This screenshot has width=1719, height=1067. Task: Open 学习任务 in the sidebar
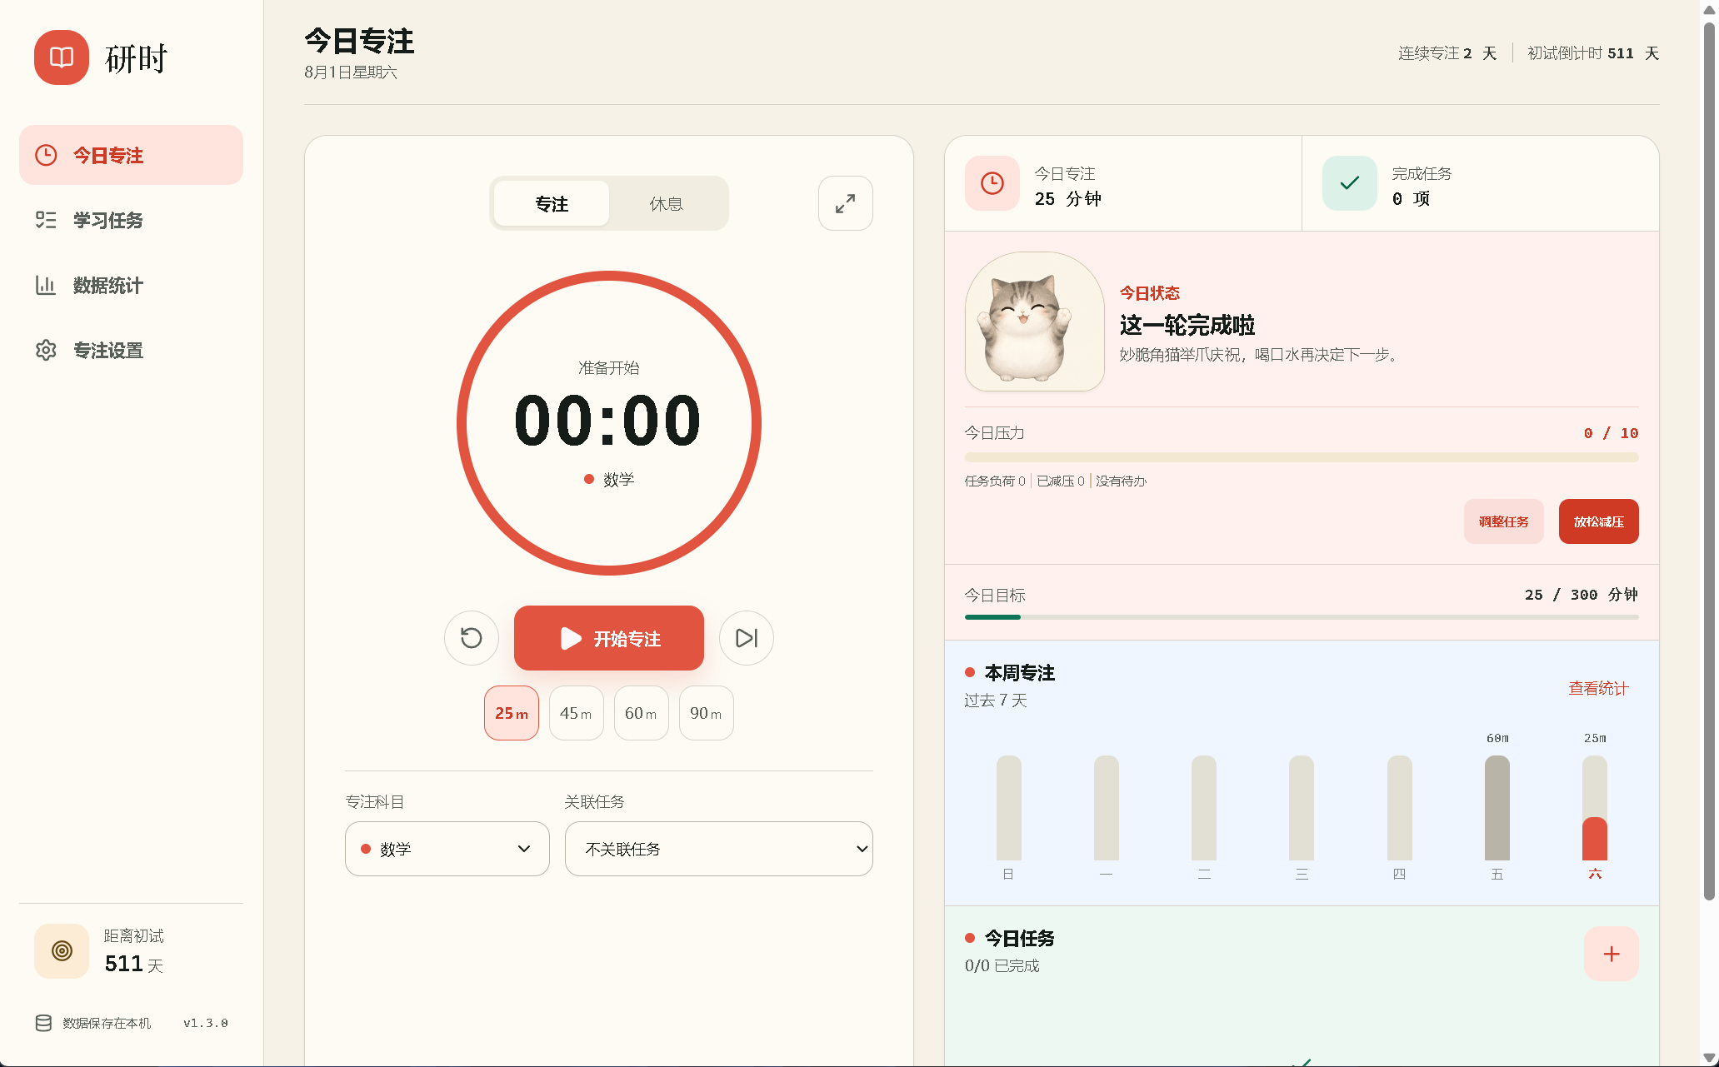[x=131, y=220]
